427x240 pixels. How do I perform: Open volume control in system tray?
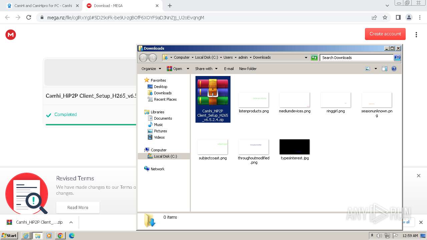point(379,236)
